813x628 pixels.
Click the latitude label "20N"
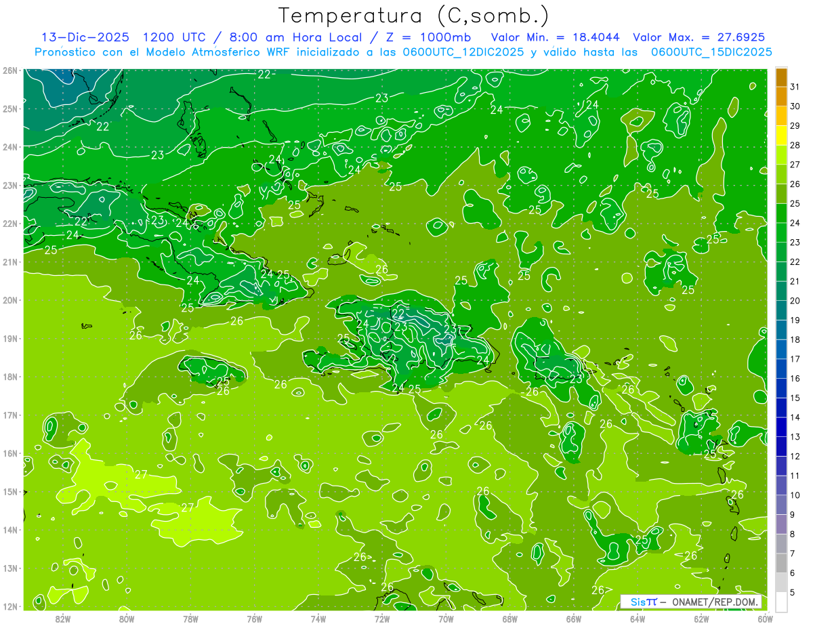pos(9,300)
